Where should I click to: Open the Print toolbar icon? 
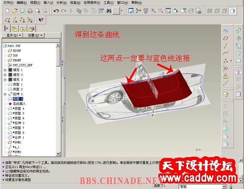[x=30, y=11]
